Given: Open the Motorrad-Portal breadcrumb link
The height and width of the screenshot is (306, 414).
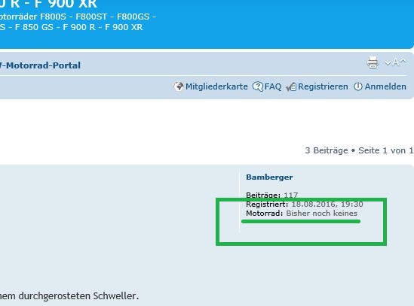Looking at the screenshot, I should [x=40, y=65].
